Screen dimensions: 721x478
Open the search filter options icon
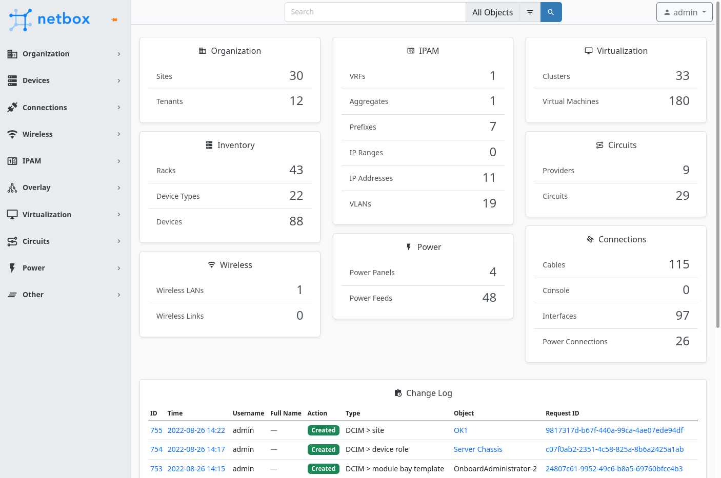[x=530, y=11]
